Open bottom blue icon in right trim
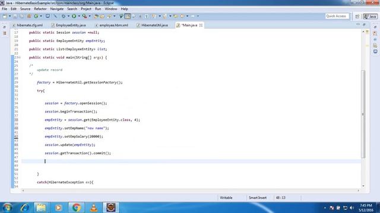 pyautogui.click(x=375, y=51)
